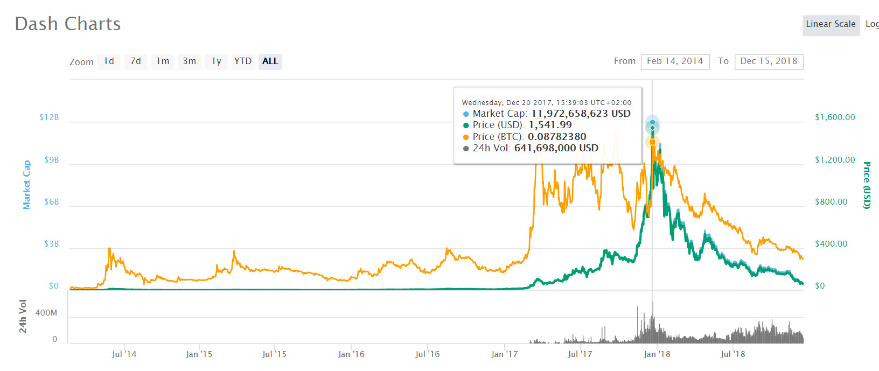Viewport: 879px width, 371px height.
Task: Click the Jul '15 date label
Action: point(274,354)
